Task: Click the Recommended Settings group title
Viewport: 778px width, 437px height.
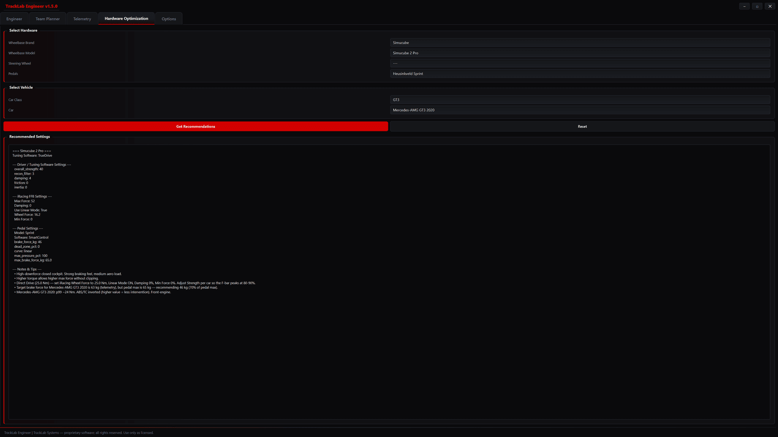Action: point(30,137)
